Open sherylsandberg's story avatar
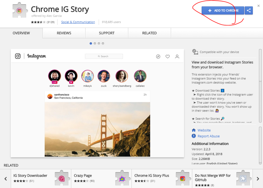 pos(122,76)
